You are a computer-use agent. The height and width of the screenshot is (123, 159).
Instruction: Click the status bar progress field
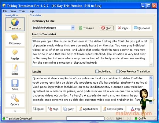(85, 118)
